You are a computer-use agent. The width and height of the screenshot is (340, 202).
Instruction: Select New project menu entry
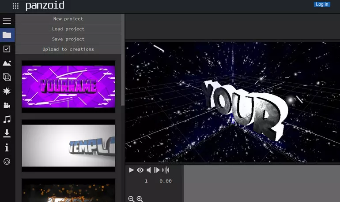pyautogui.click(x=68, y=19)
